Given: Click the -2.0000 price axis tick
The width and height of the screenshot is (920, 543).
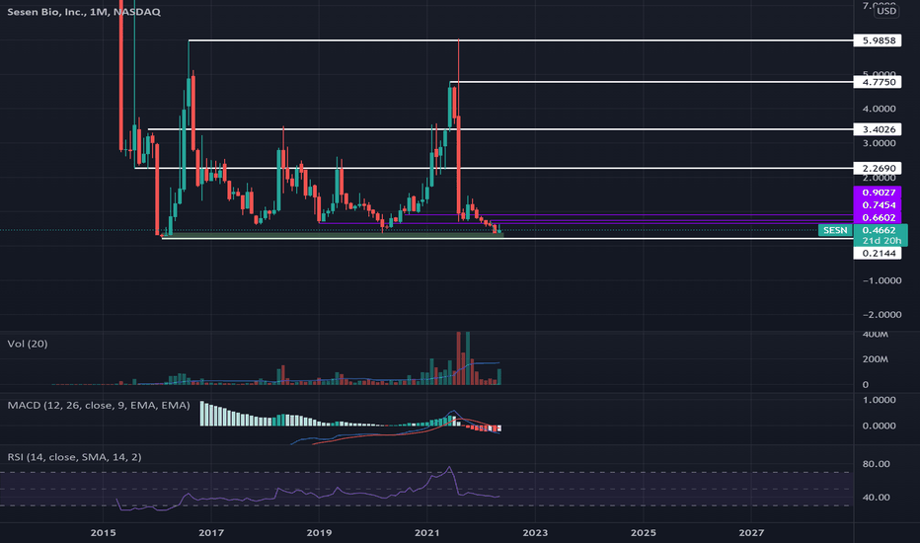Looking at the screenshot, I should [882, 315].
